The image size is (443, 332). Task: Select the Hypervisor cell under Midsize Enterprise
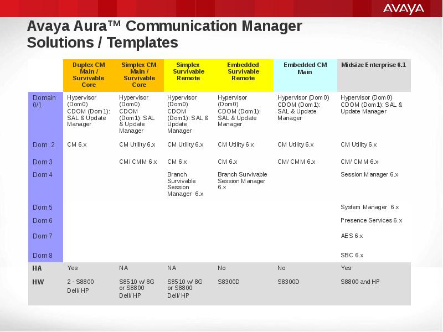tap(371, 105)
